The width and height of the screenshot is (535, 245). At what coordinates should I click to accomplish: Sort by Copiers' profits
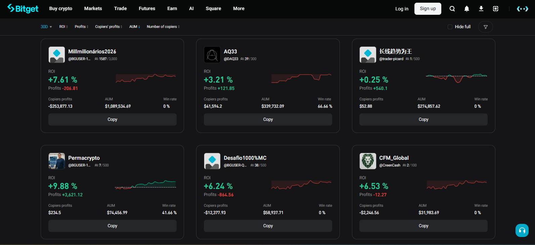tap(109, 27)
